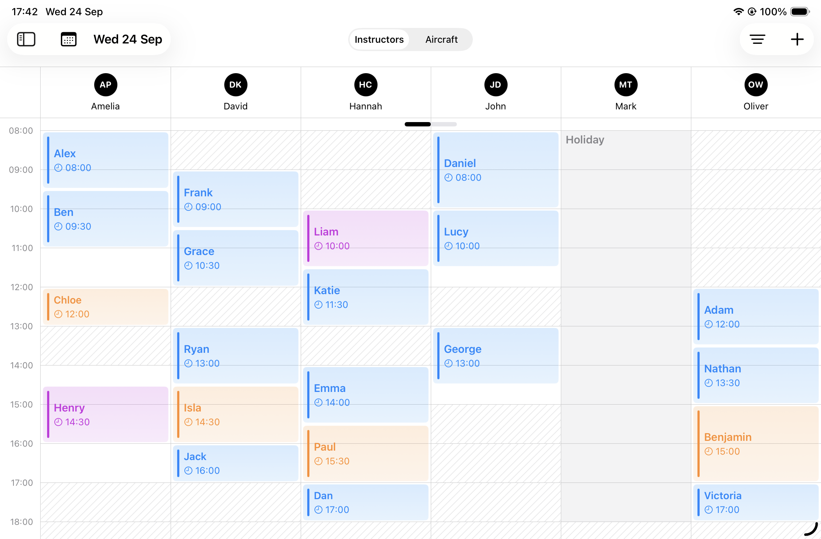
Task: Open Isla's 14:30 orange booking
Action: tap(236, 415)
